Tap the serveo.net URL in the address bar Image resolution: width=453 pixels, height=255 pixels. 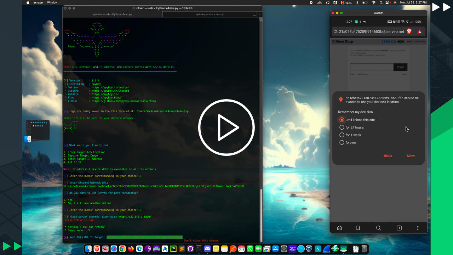tap(372, 32)
